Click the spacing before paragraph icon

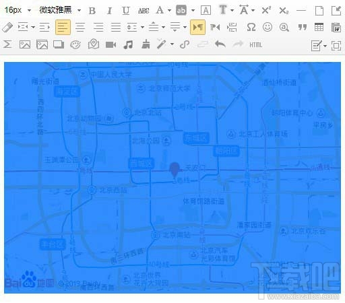coord(154,27)
